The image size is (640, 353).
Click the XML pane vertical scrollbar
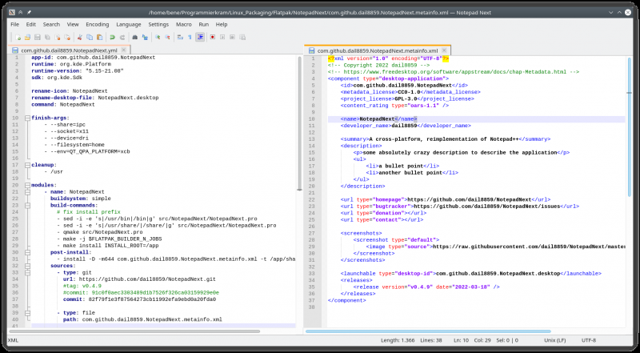[x=630, y=126]
